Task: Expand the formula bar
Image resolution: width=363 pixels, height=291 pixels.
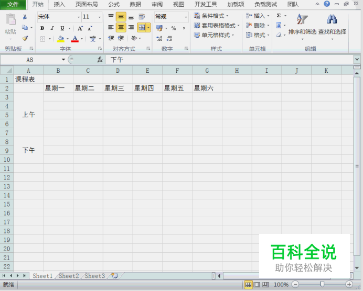Action: 357,60
